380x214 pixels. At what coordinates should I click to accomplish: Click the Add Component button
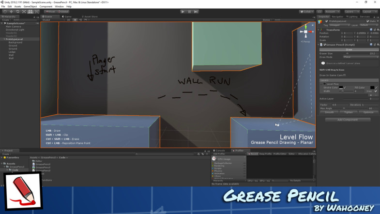348,120
